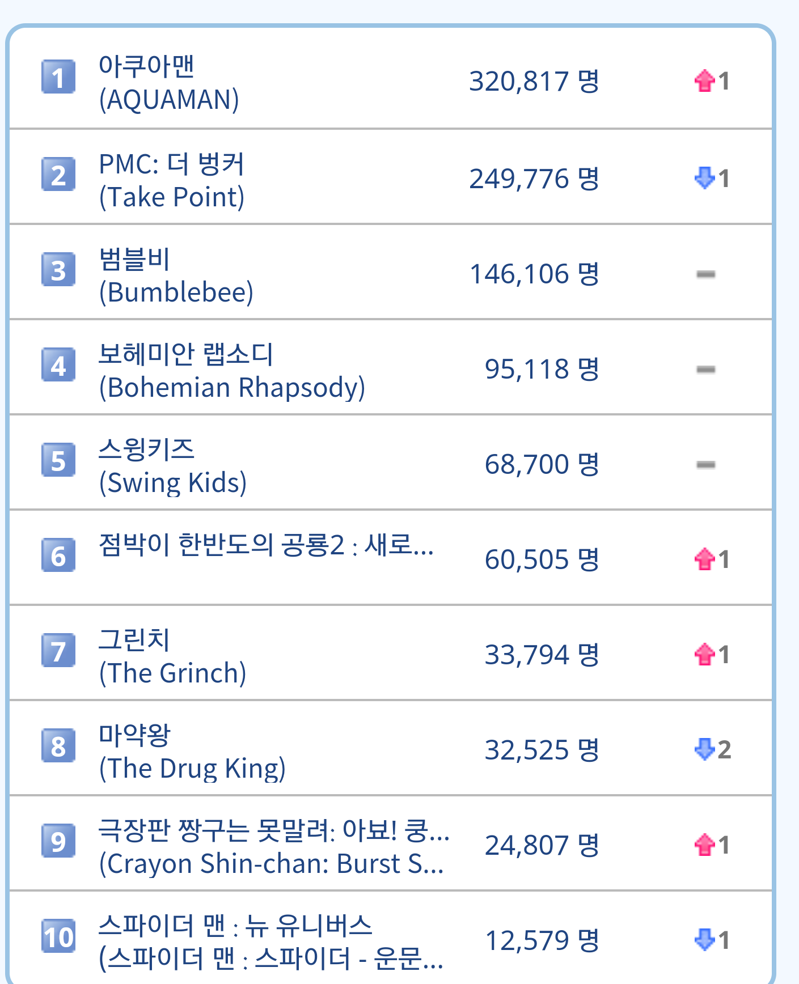Open the 범블비 (Bumblebee) movie link

pyautogui.click(x=176, y=275)
